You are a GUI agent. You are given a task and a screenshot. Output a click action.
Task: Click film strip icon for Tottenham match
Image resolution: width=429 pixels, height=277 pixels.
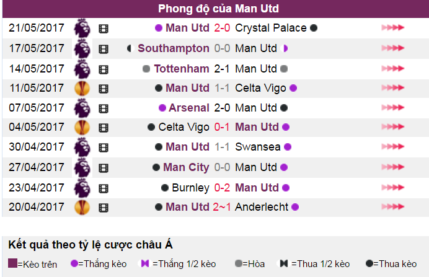point(104,69)
